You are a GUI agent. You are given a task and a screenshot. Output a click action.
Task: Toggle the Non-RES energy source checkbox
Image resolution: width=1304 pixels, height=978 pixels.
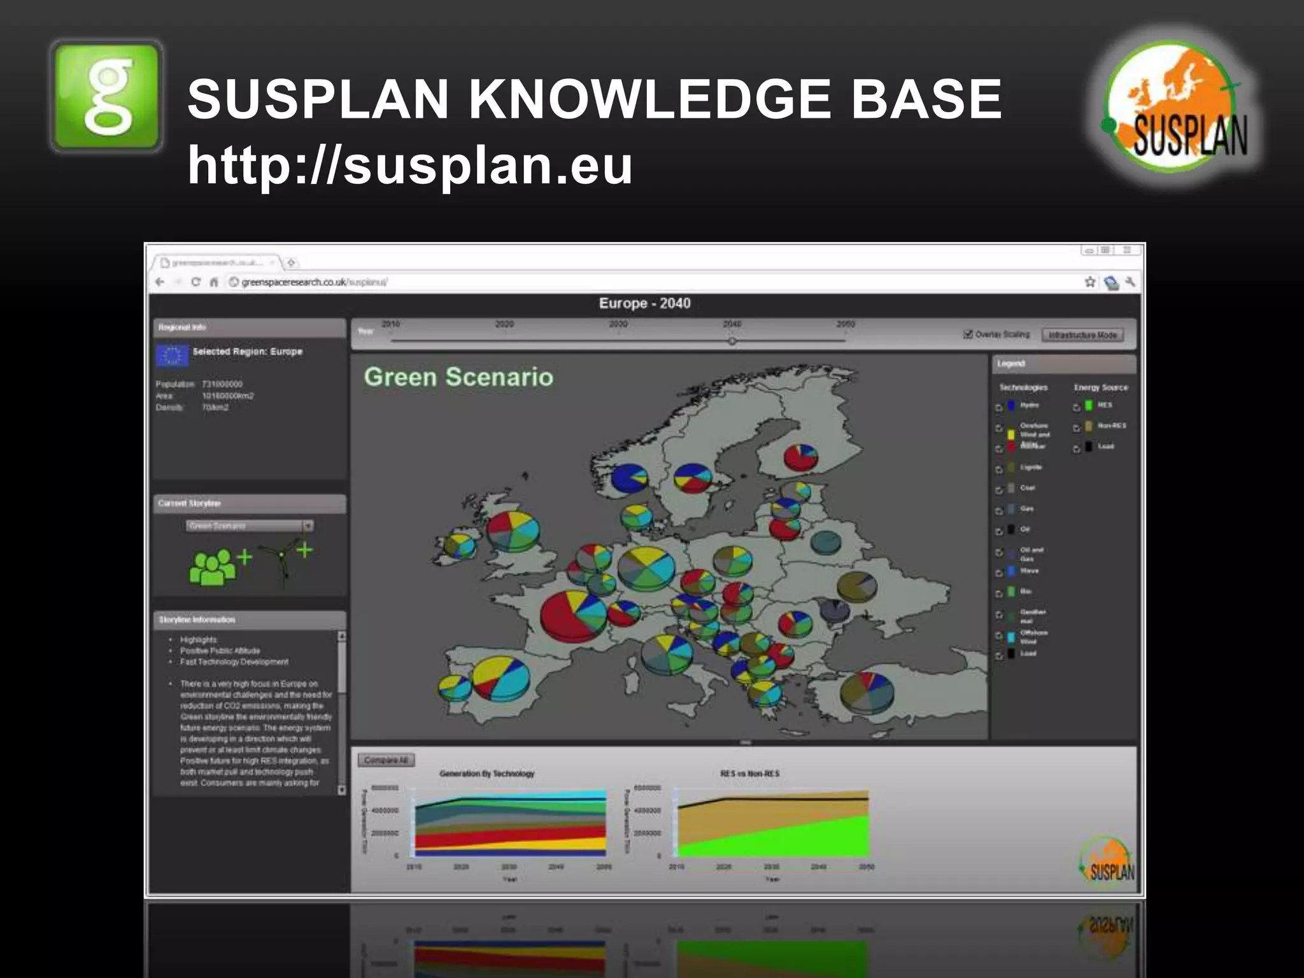tap(1076, 428)
